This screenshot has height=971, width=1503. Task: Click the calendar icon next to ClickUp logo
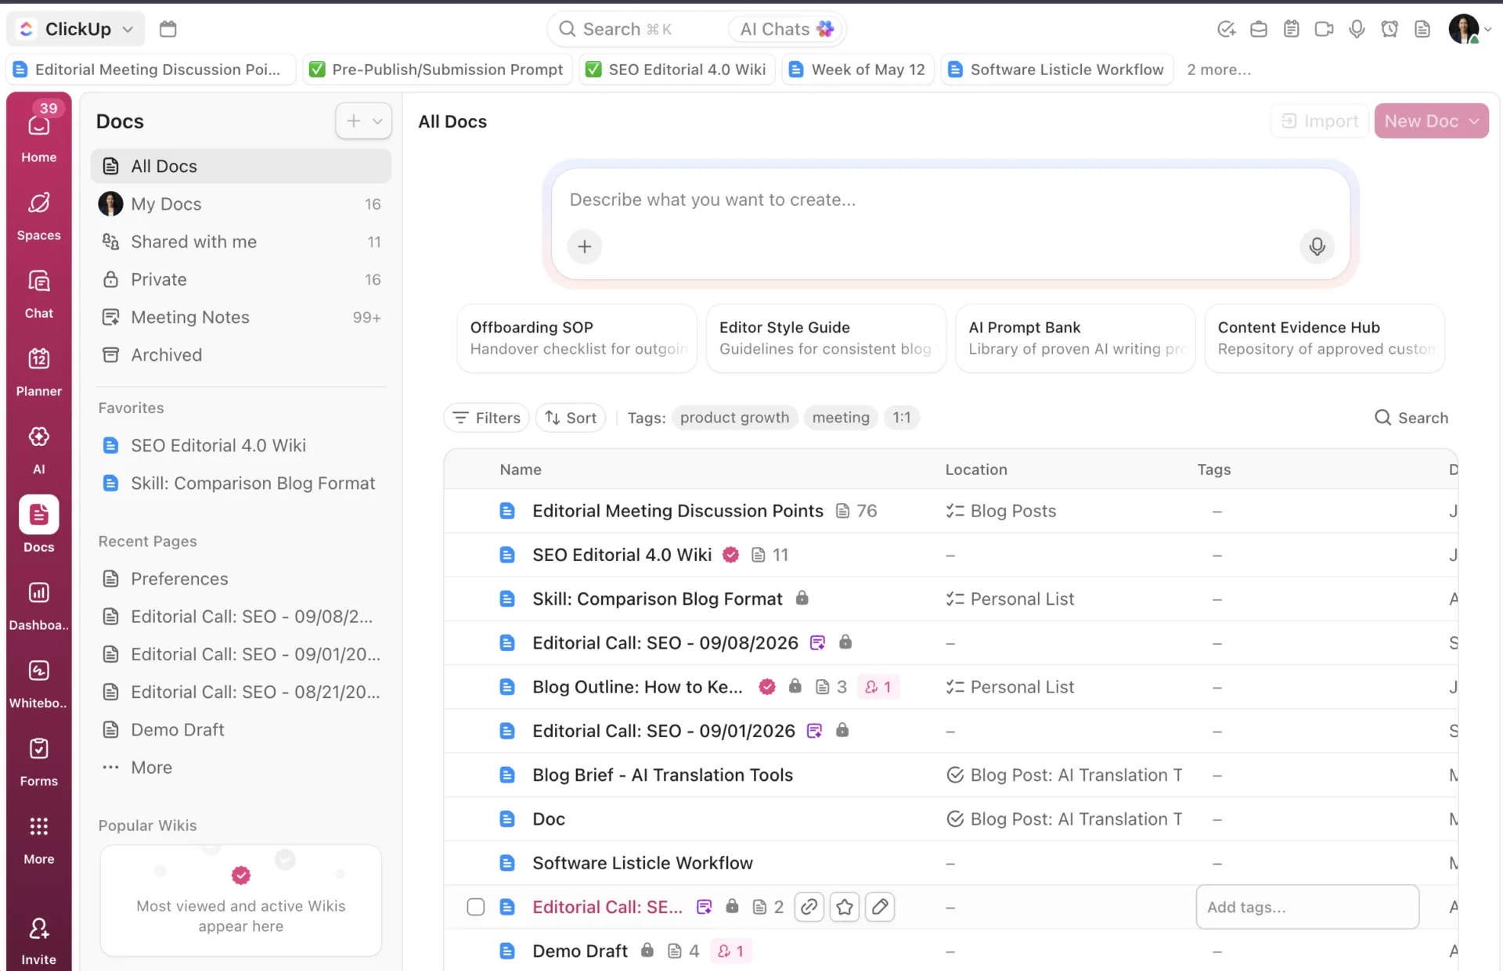[x=168, y=29]
